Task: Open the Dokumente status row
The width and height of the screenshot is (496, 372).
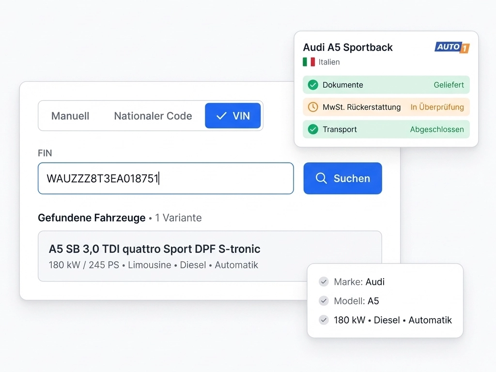Action: pos(386,85)
